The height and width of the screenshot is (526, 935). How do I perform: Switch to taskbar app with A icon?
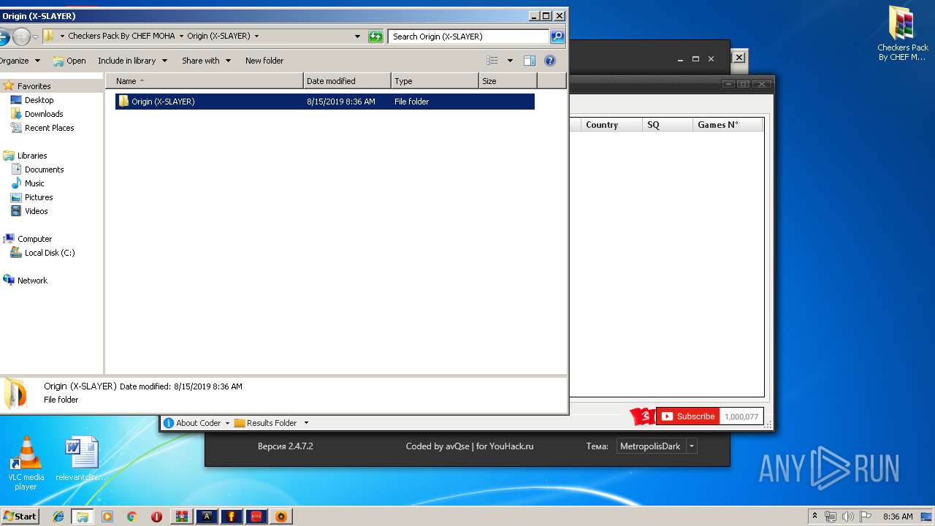(x=207, y=517)
